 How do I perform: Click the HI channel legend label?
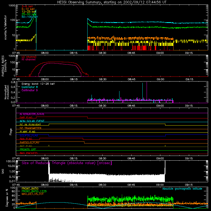click(x=28, y=60)
